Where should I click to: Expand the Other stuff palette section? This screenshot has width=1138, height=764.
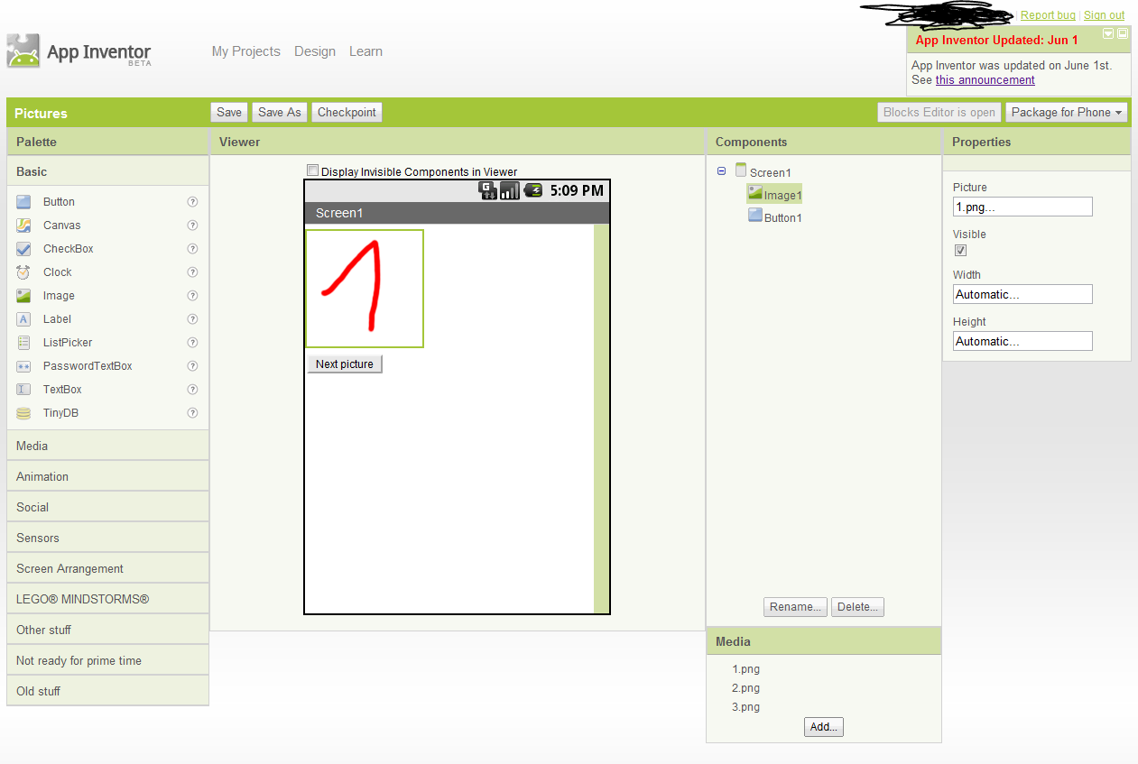pyautogui.click(x=107, y=630)
